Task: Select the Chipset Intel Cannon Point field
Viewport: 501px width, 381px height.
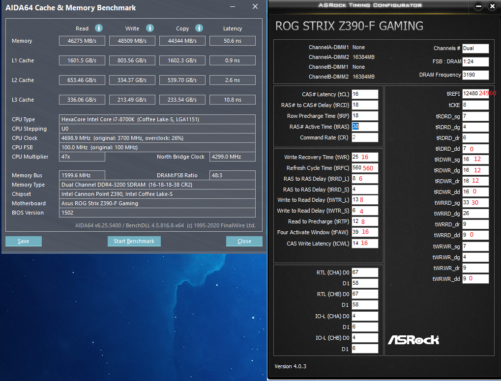Action: pos(157,193)
